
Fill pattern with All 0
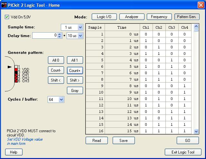(56, 60)
